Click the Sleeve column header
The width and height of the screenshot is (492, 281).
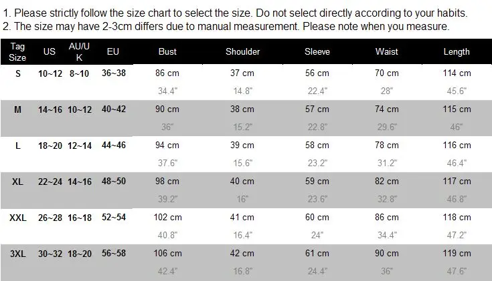(x=317, y=51)
